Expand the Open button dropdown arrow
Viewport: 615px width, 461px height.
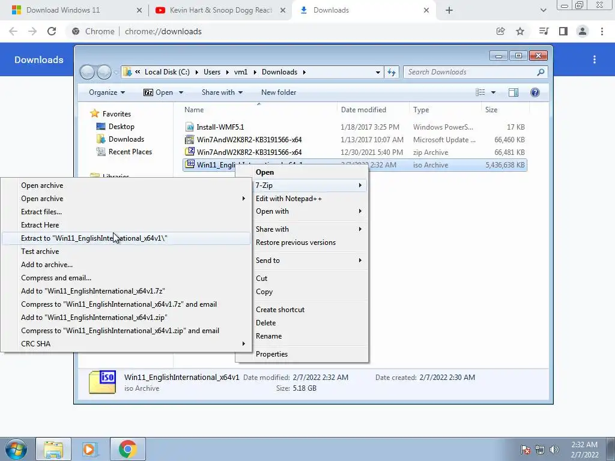coord(181,92)
